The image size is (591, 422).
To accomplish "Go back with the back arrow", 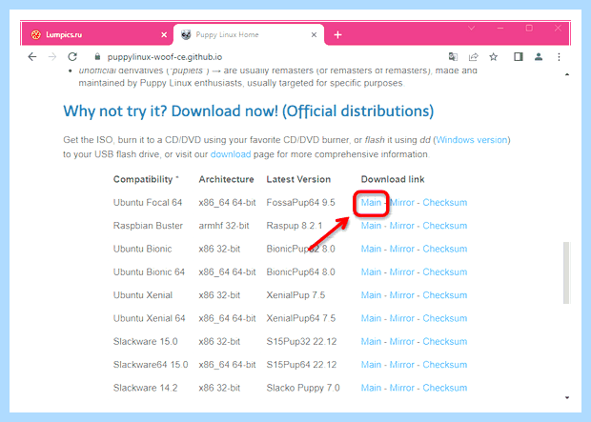I will coord(32,57).
